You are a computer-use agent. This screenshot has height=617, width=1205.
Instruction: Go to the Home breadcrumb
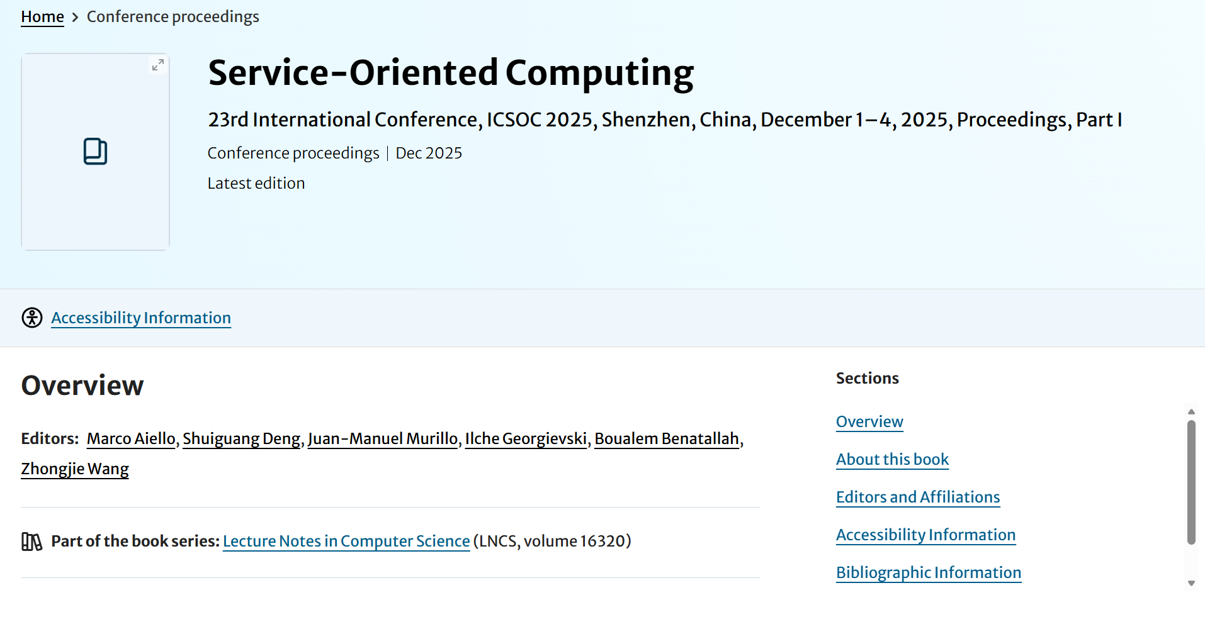coord(42,17)
